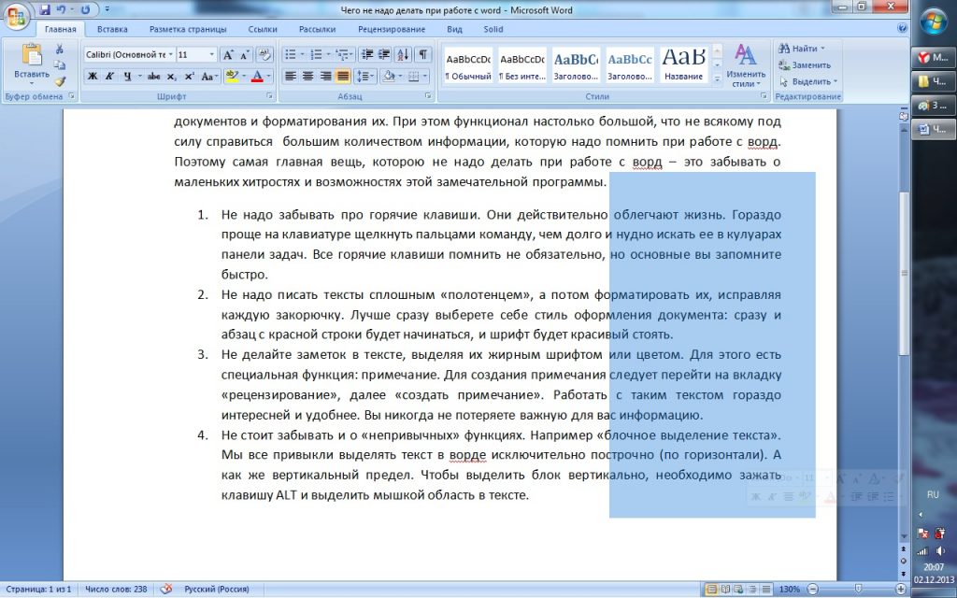Viewport: 957px width, 598px height.
Task: Sort text with the A-Z sort icon
Action: (x=404, y=55)
